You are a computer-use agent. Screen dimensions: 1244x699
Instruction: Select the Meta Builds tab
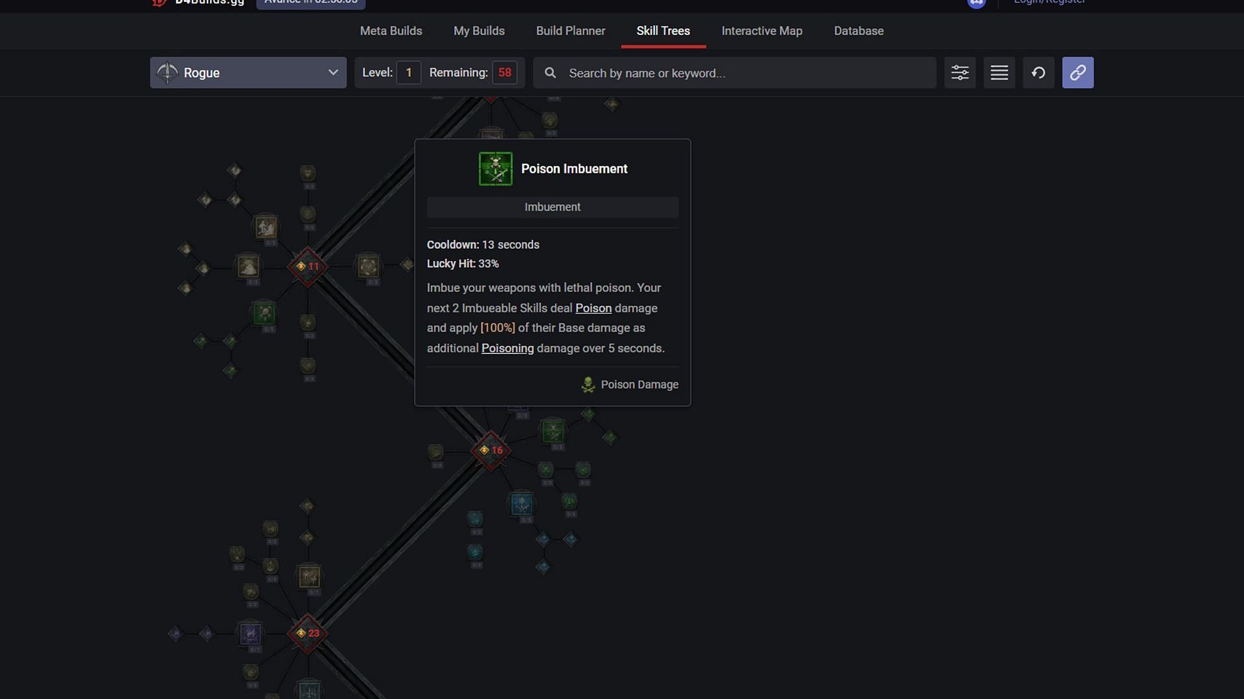[x=391, y=30]
